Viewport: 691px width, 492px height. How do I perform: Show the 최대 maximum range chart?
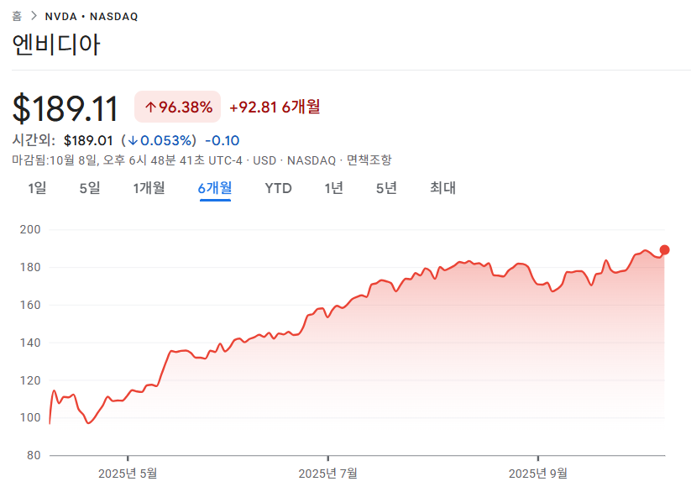[x=442, y=188]
